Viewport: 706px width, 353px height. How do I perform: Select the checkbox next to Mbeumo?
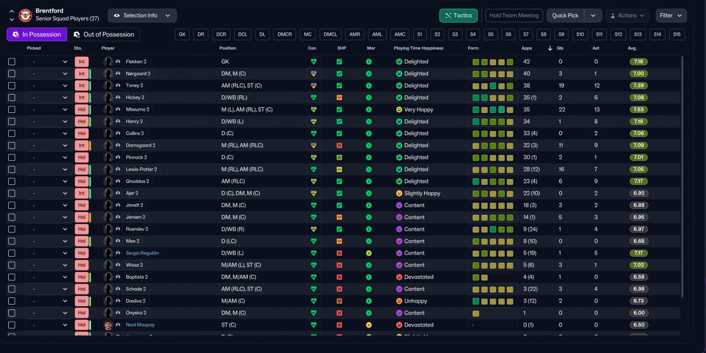tap(12, 110)
